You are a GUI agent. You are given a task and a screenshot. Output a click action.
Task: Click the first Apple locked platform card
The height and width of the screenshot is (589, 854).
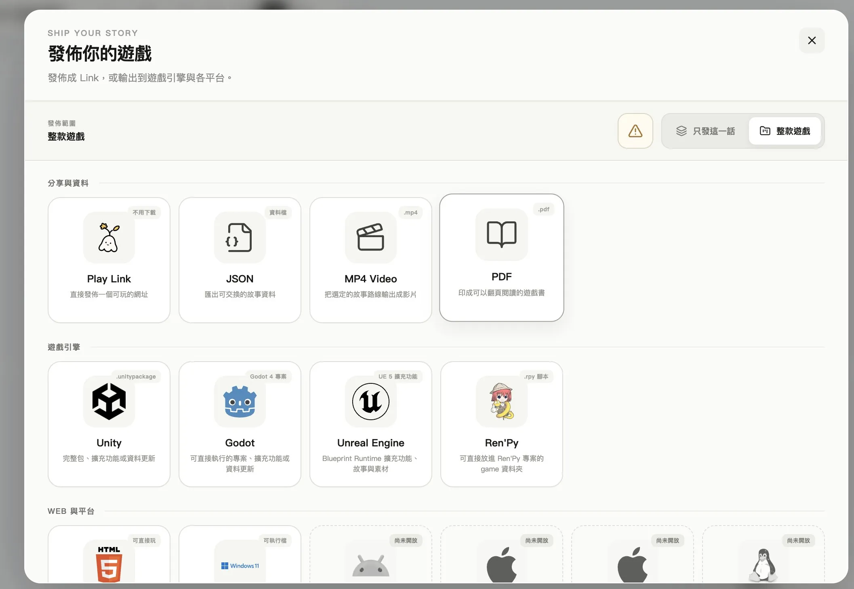[x=501, y=554]
